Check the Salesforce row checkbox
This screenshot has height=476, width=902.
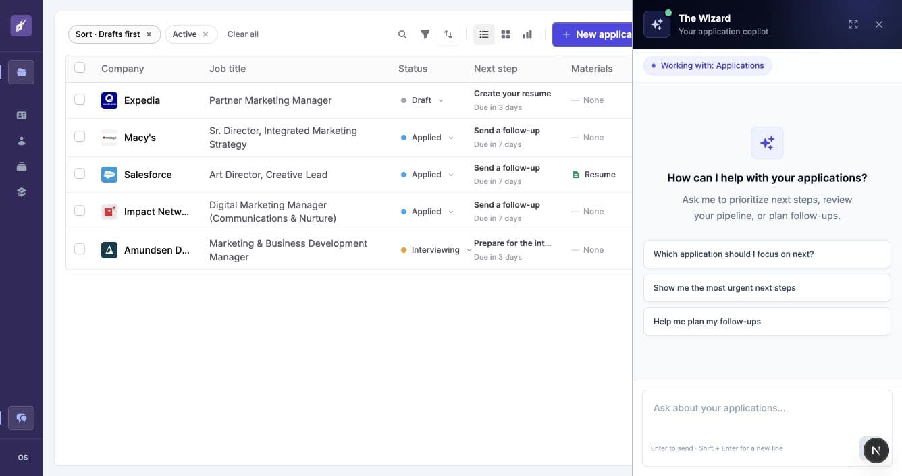pyautogui.click(x=80, y=173)
